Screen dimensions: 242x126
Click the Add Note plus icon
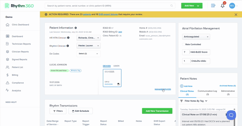point(182,86)
